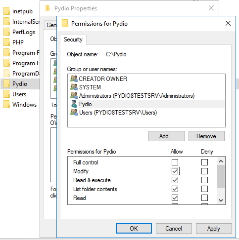Check Deny for Modify
Image resolution: width=239 pixels, height=240 pixels.
[x=204, y=171]
